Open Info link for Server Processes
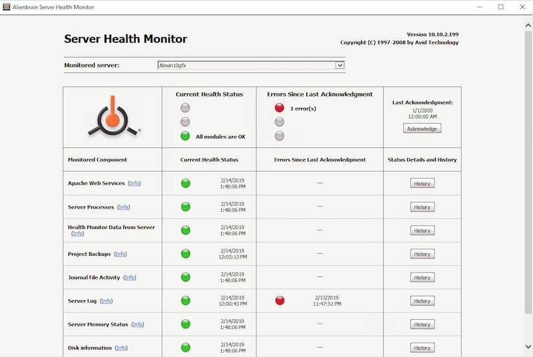This screenshot has height=357, width=533. [x=124, y=207]
